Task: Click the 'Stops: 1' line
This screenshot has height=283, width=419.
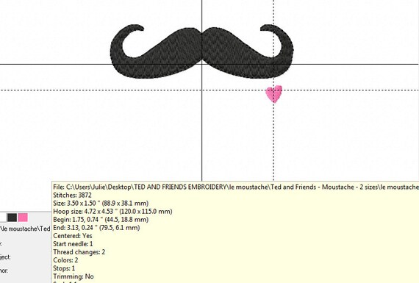Action: 64,268
